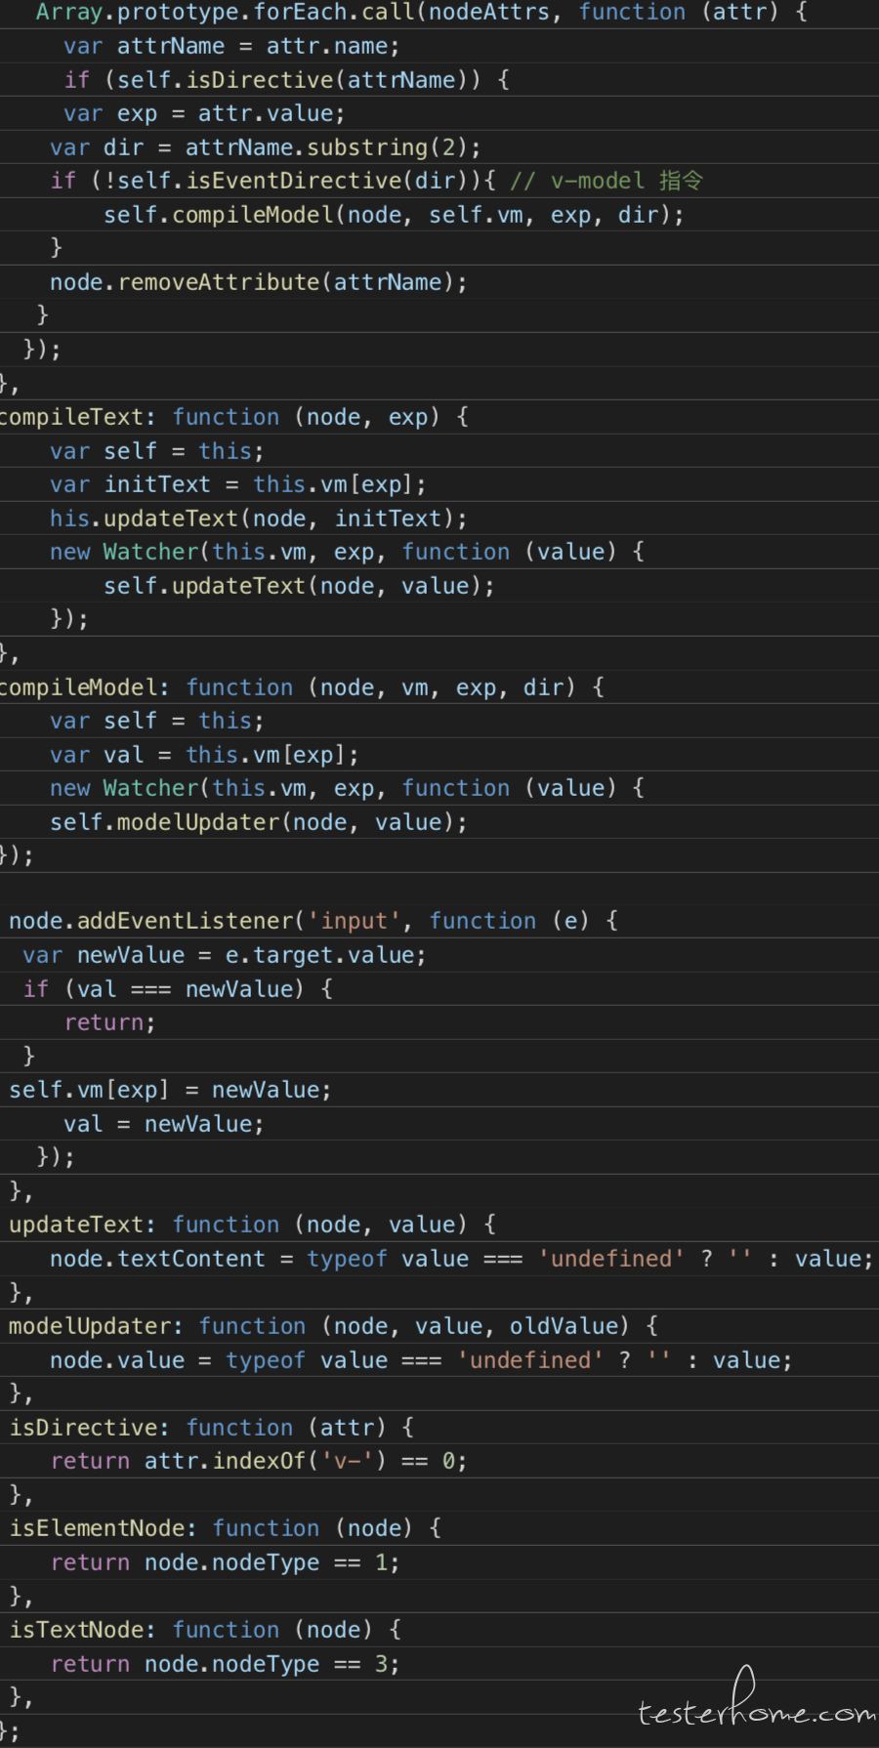Click the 'self.updateText(node, value);' line
879x1748 pixels.
click(299, 586)
